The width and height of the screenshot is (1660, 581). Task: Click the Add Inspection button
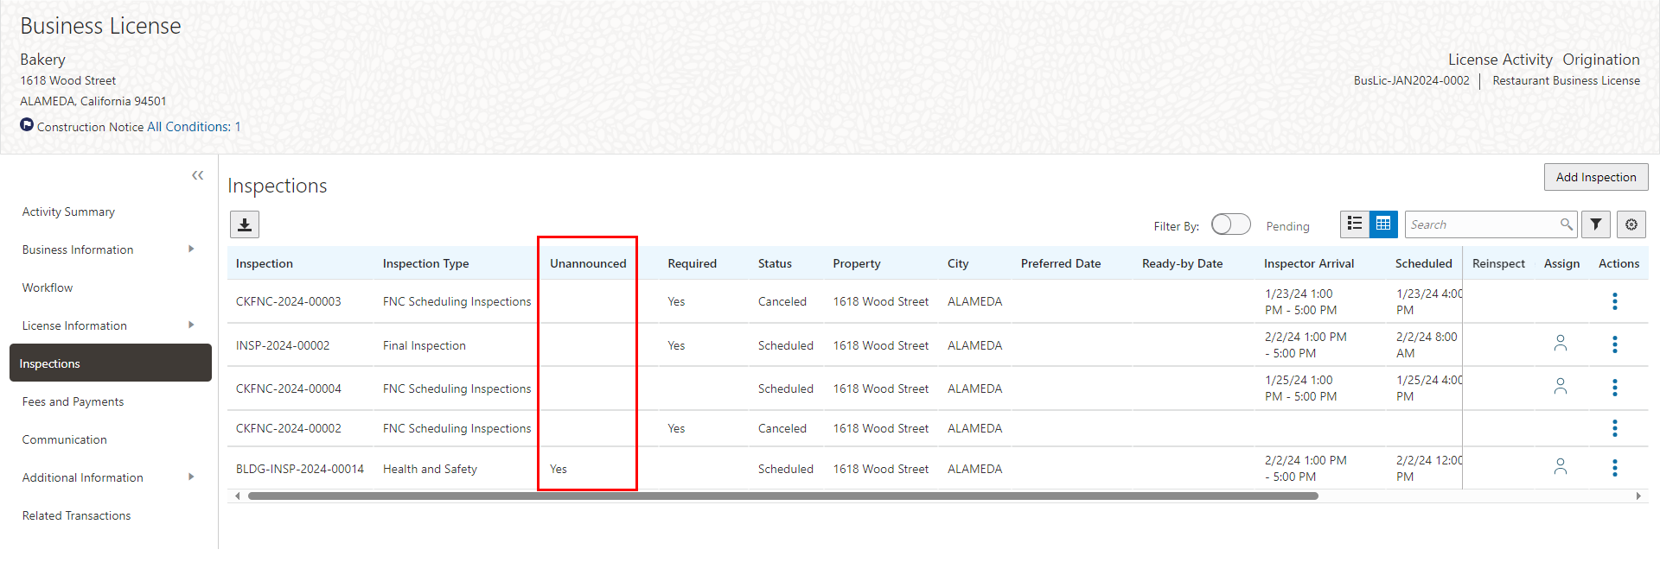coord(1596,177)
